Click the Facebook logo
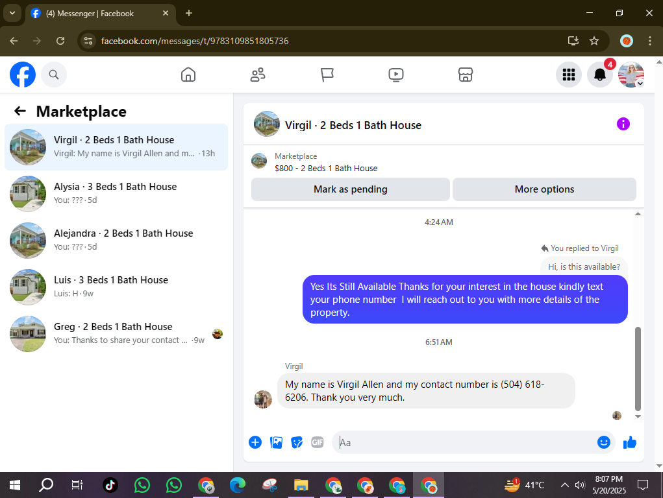Screen dimensions: 663x498 pos(23,75)
